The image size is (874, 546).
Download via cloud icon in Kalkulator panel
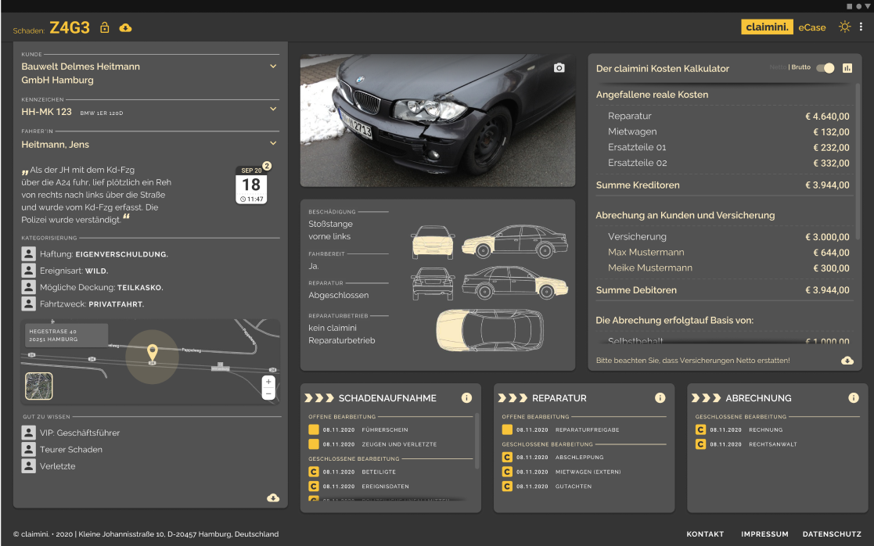tap(847, 361)
